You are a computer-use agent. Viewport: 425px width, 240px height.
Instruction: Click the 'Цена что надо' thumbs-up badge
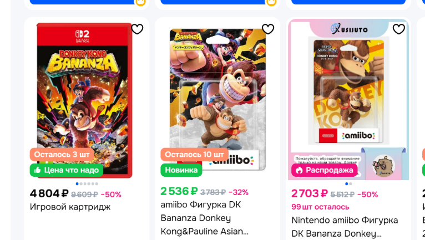click(67, 170)
